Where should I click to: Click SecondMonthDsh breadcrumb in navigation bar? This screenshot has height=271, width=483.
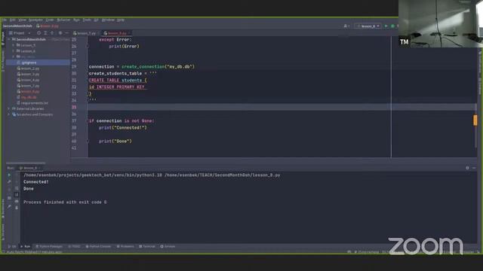pos(17,26)
